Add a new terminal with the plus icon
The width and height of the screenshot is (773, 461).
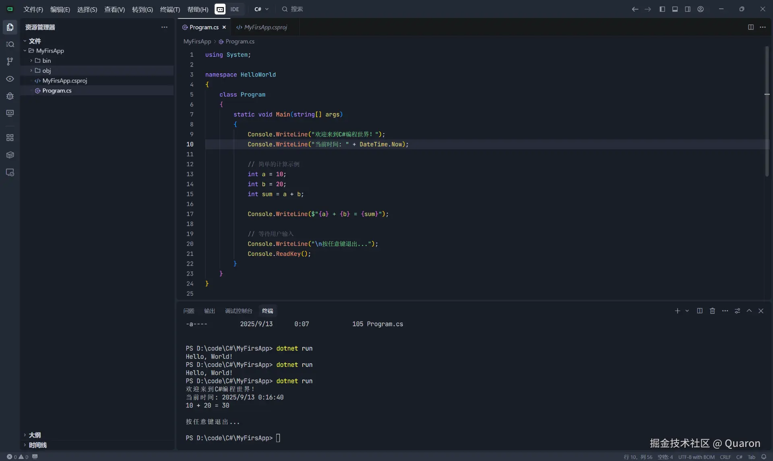pos(677,311)
